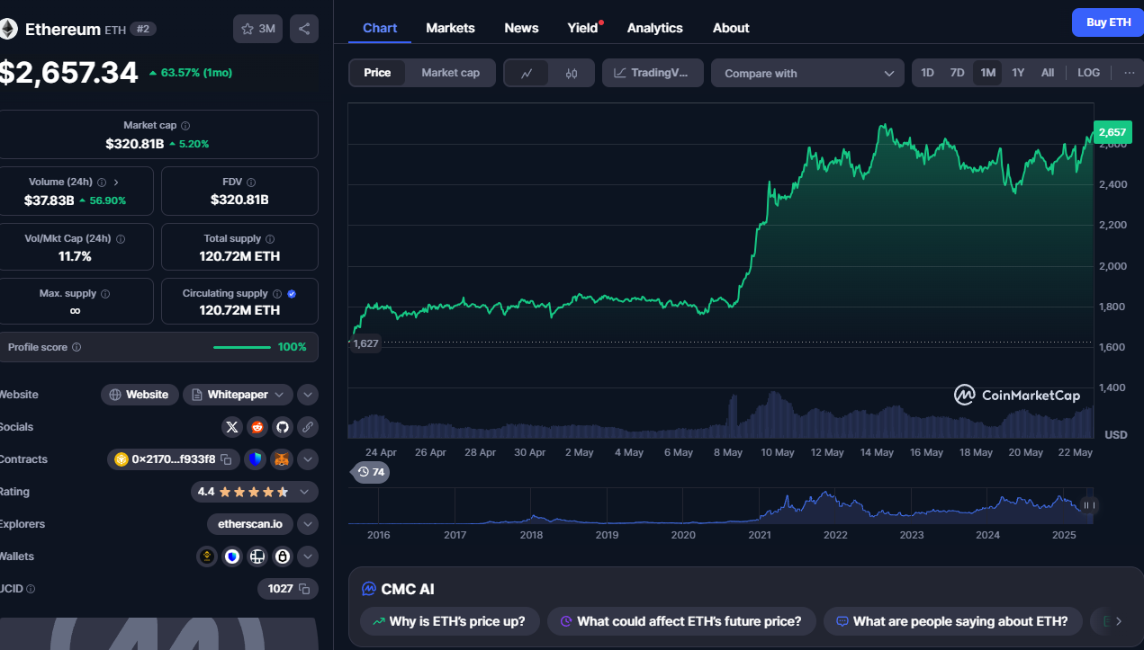The width and height of the screenshot is (1144, 650).
Task: Expand the Whitepaper dropdown
Action: [x=238, y=395]
